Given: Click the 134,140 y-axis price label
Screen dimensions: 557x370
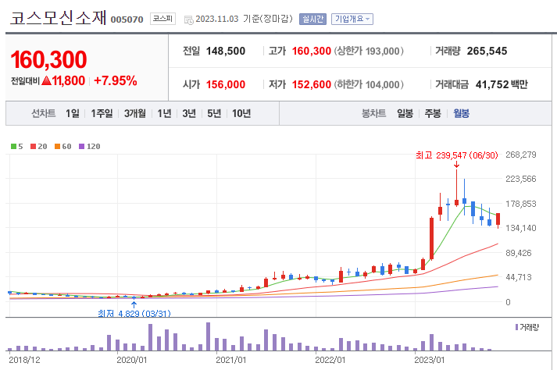Looking at the screenshot, I should point(521,228).
